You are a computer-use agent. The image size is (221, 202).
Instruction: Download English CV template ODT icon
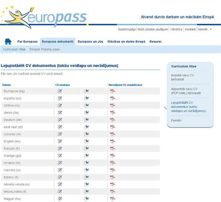60,141
